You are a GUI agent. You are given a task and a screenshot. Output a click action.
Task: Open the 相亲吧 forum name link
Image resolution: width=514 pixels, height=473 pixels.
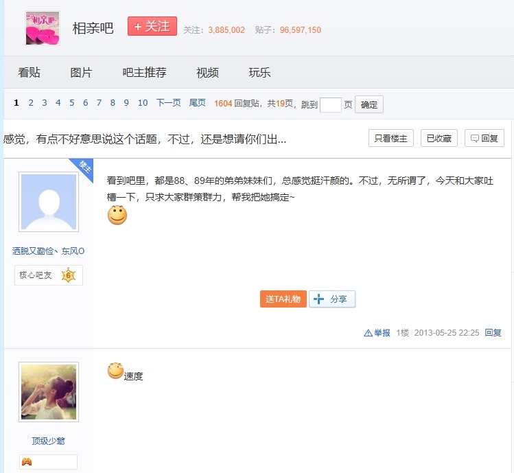[93, 28]
